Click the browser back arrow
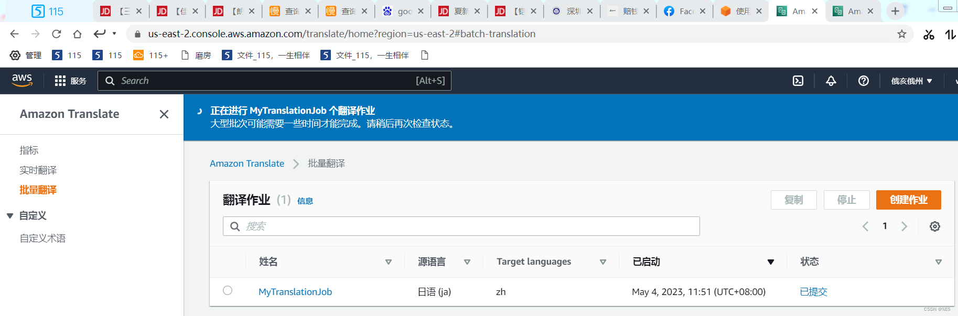 pos(14,34)
